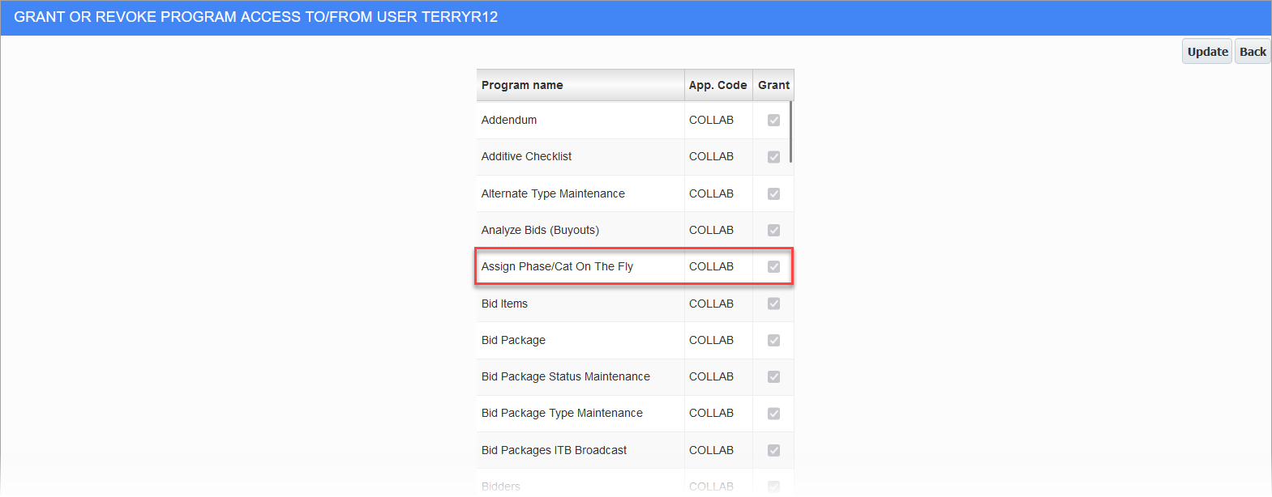
Task: Select the Additive Checklist row text
Action: coord(527,156)
